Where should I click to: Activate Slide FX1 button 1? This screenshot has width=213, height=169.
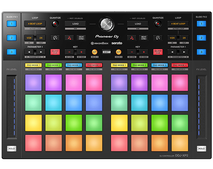pyautogui.click(x=12, y=24)
